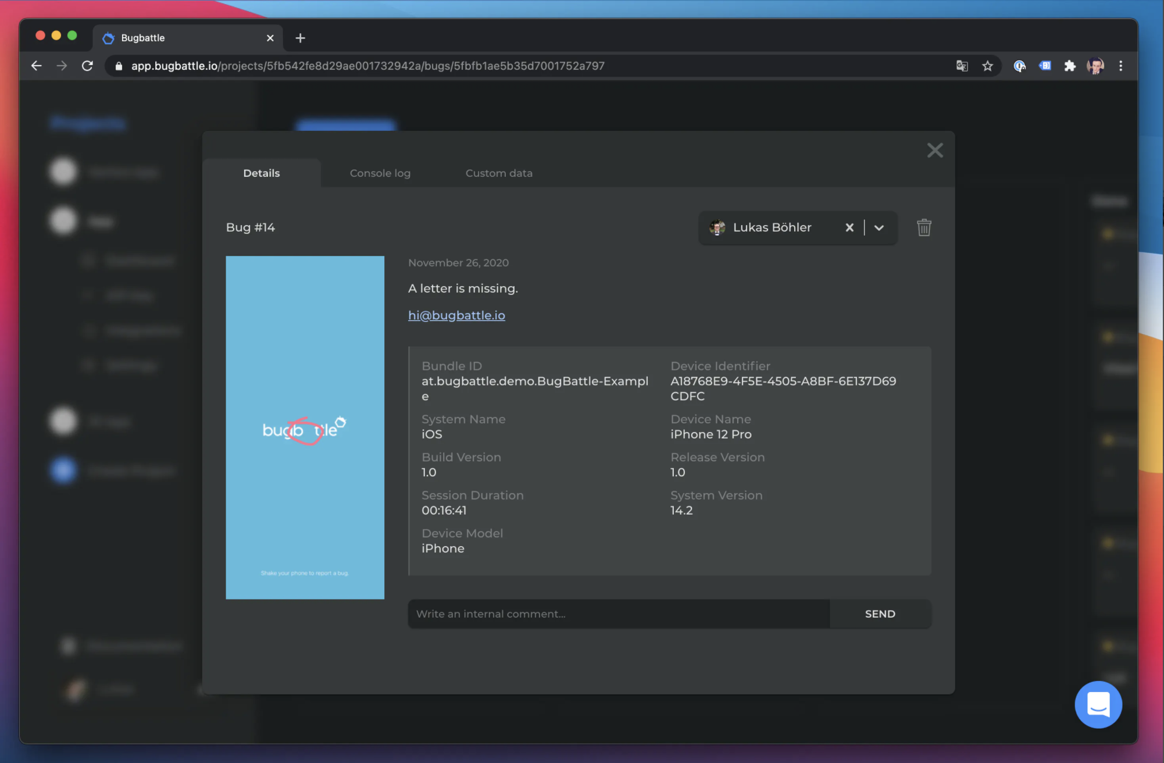This screenshot has width=1164, height=763.
Task: Delete the bug with trash icon
Action: point(924,227)
